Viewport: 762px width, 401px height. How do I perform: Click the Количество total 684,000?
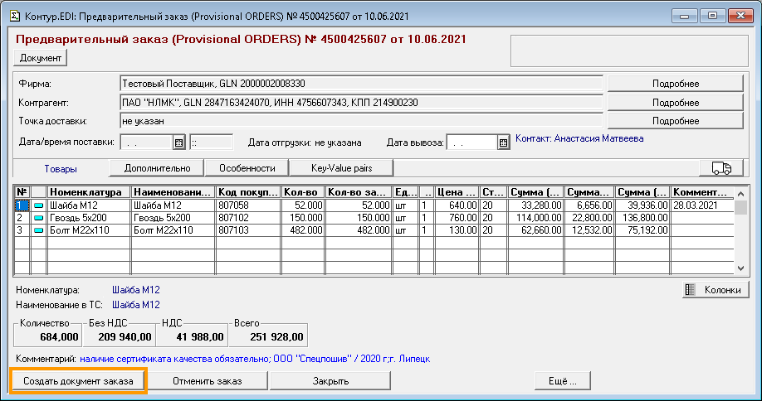pos(59,337)
